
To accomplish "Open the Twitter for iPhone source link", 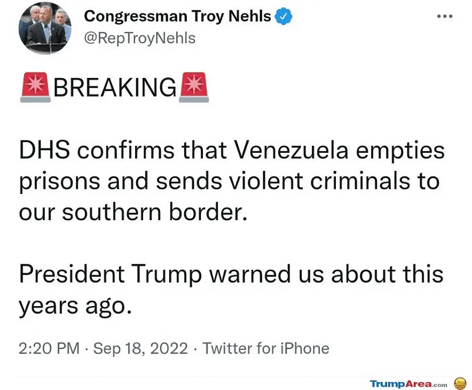I will coord(266,349).
